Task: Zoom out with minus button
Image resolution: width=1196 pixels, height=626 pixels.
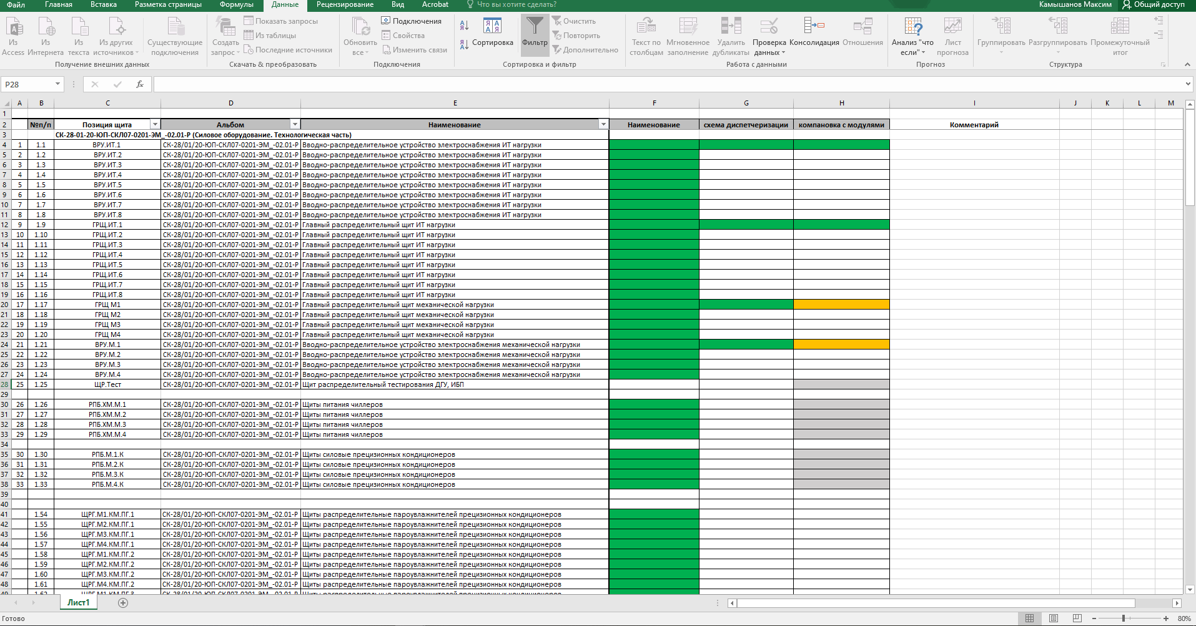Action: coord(1094,619)
